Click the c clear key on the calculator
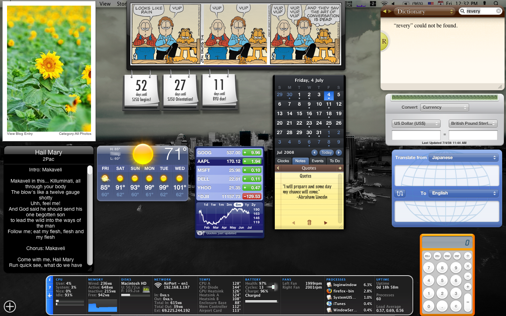 tap(456, 306)
